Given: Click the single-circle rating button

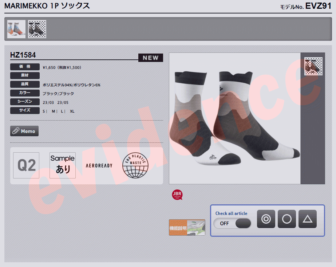Looking at the screenshot, I should (287, 219).
